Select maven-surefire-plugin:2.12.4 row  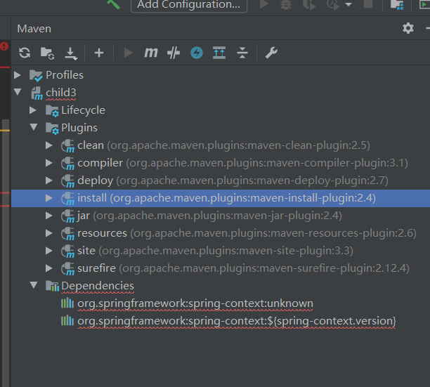(x=221, y=268)
